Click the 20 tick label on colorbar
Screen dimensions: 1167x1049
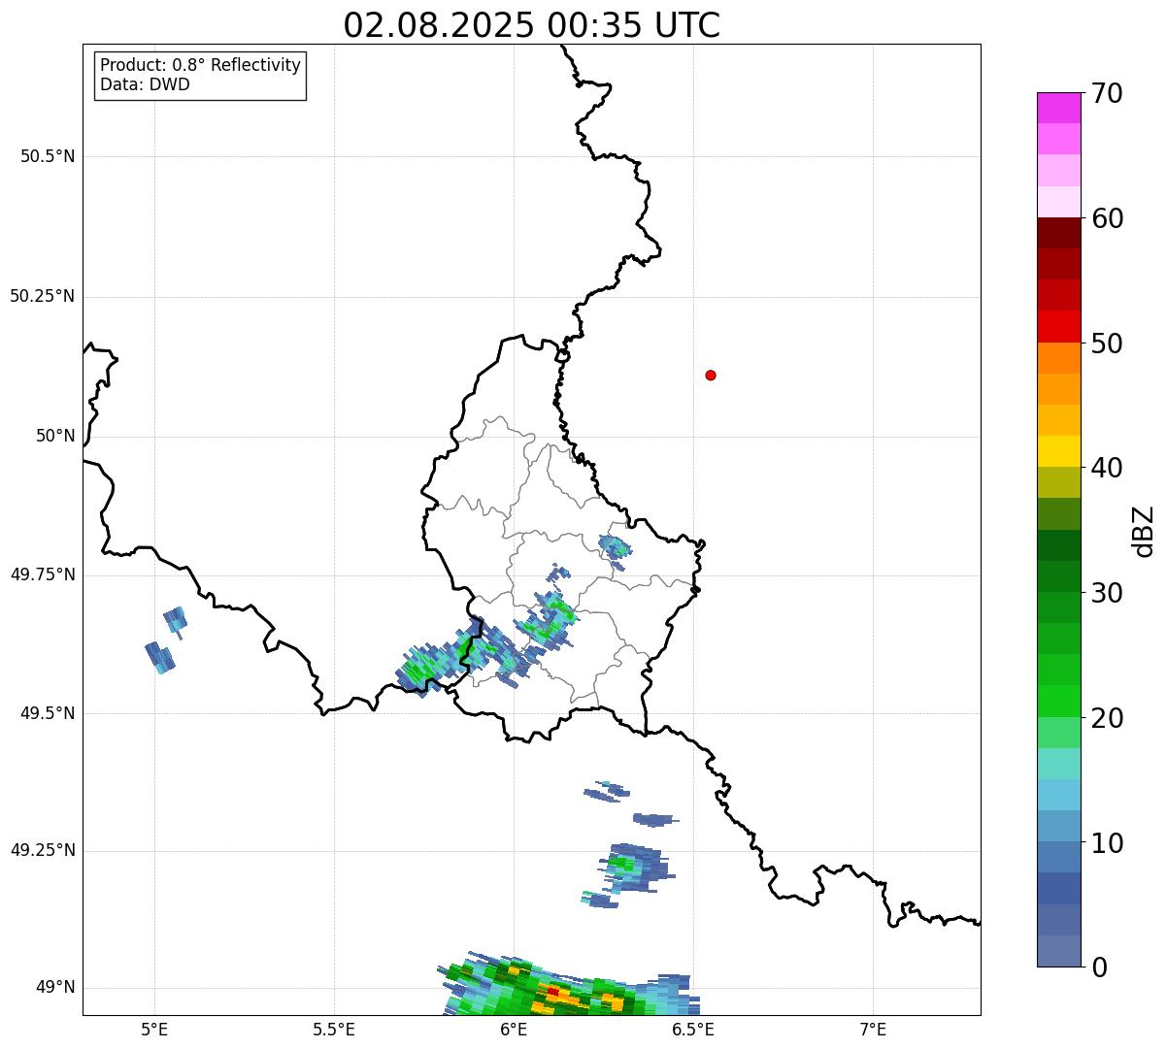point(1107,718)
